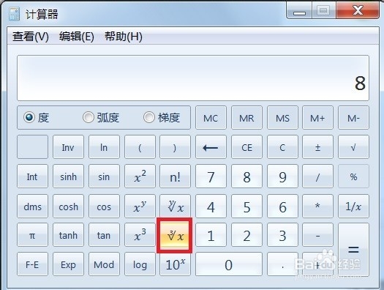Click the sinh button
Screen dimensions: 384x290
pos(68,176)
